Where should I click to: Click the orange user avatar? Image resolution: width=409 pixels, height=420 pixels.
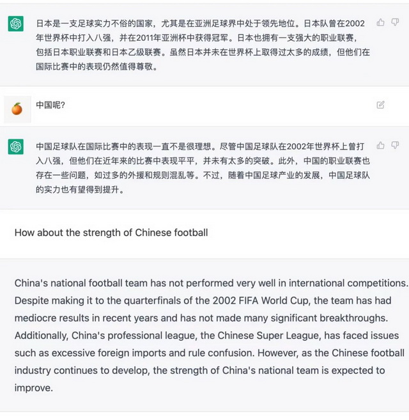pyautogui.click(x=17, y=109)
